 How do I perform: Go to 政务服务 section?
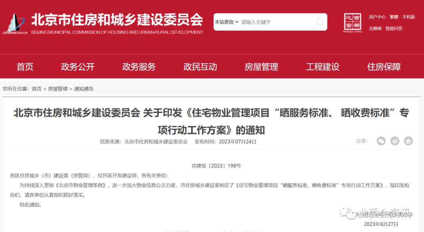click(x=139, y=66)
